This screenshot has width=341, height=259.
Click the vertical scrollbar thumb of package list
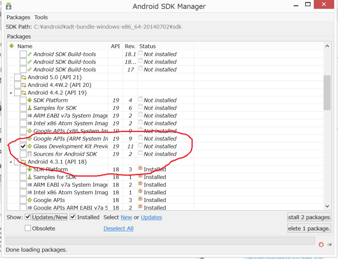point(327,93)
